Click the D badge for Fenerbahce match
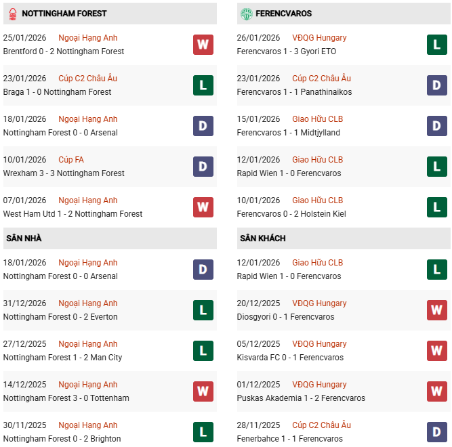The image size is (452, 447). 436,431
